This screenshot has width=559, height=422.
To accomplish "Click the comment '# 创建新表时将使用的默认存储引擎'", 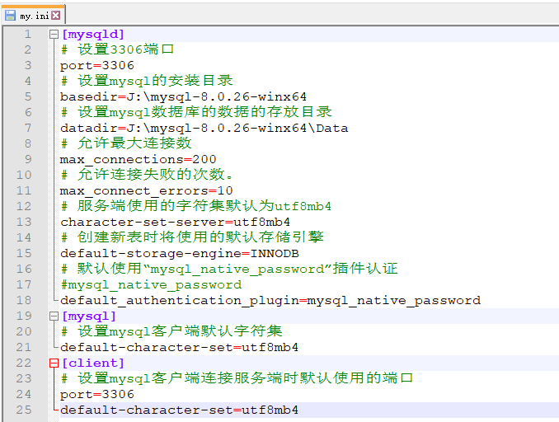I will click(x=192, y=237).
